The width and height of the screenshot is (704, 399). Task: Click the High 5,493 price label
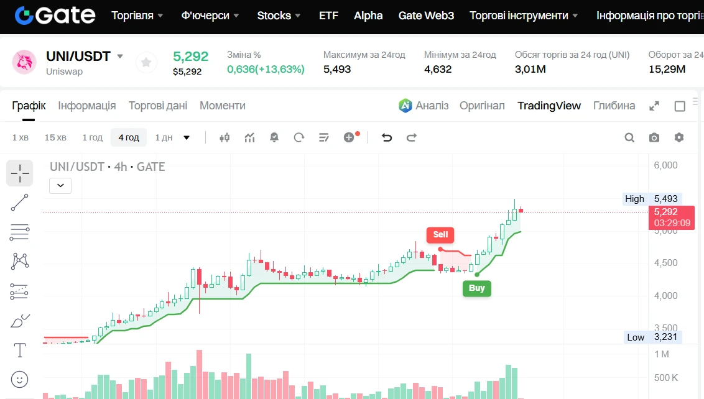(x=652, y=199)
